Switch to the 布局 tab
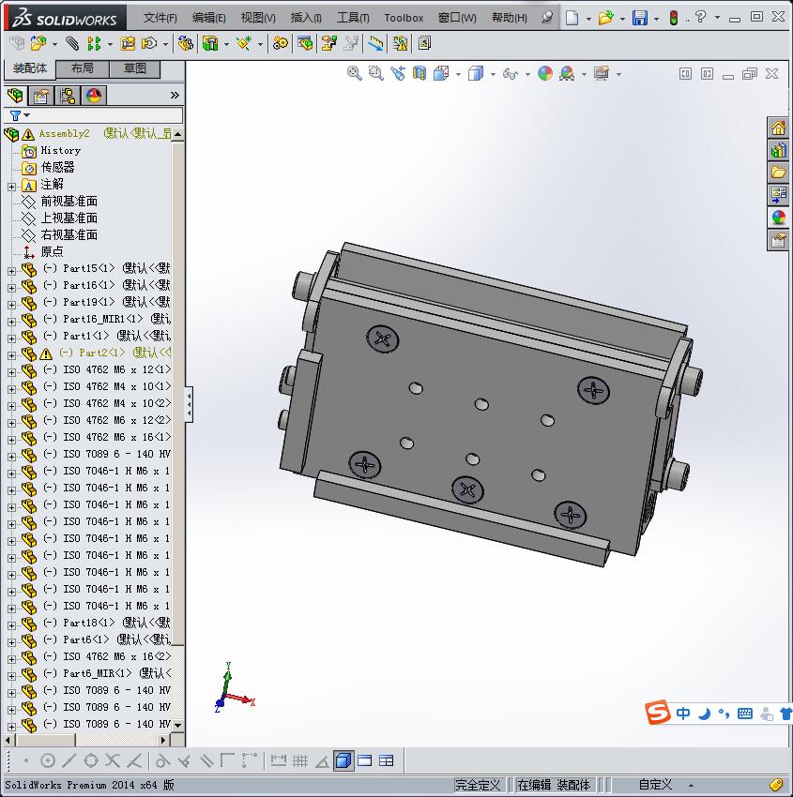Viewport: 793px width, 797px height. [82, 68]
